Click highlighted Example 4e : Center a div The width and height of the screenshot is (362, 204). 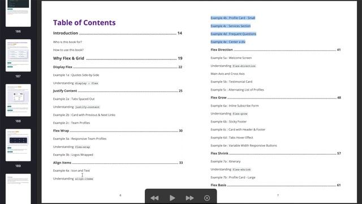click(x=228, y=42)
